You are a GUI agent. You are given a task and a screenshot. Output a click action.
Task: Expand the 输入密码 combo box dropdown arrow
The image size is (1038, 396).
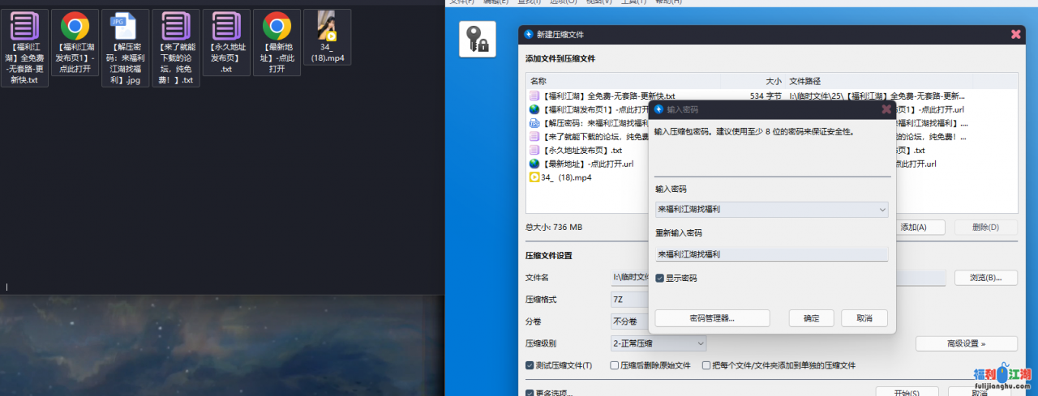coord(881,210)
